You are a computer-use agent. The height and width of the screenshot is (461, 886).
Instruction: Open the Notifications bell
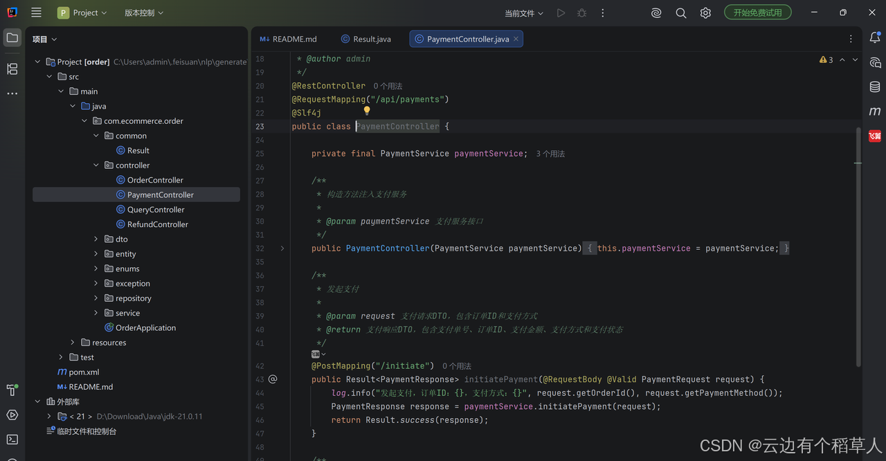tap(875, 38)
